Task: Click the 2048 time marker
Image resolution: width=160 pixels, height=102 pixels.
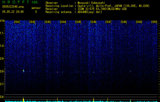Action: point(124,22)
